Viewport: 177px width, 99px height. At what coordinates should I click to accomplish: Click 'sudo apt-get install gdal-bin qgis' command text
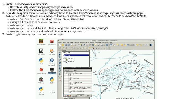pyautogui.click(x=43, y=34)
